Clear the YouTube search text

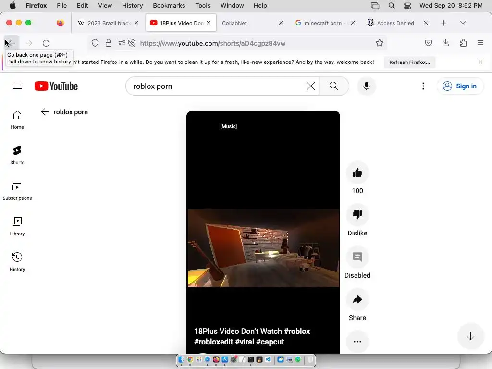pos(311,86)
